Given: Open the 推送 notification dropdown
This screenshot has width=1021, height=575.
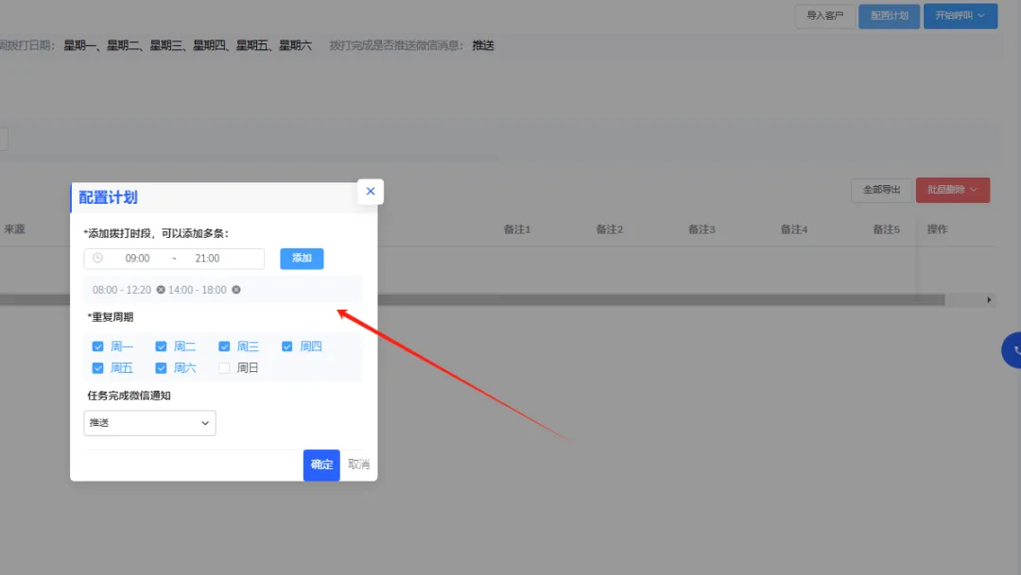Looking at the screenshot, I should (x=148, y=423).
